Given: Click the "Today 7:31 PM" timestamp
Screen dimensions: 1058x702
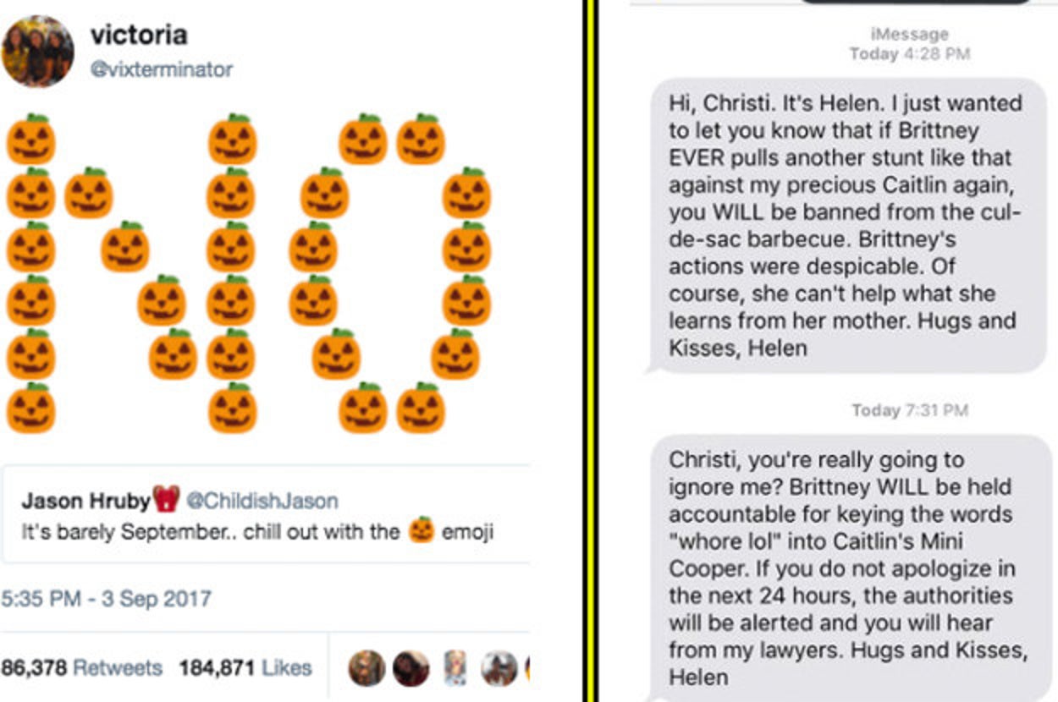Looking at the screenshot, I should [x=910, y=410].
